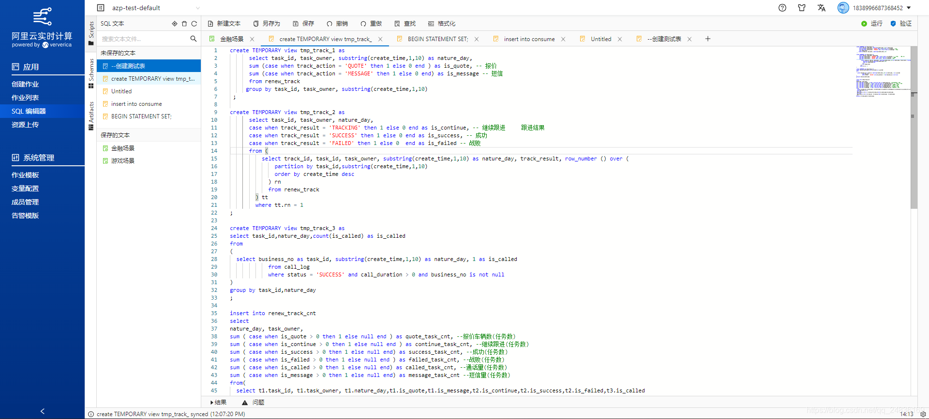Open 查找 find tool
Image resolution: width=929 pixels, height=419 pixels.
tap(405, 24)
